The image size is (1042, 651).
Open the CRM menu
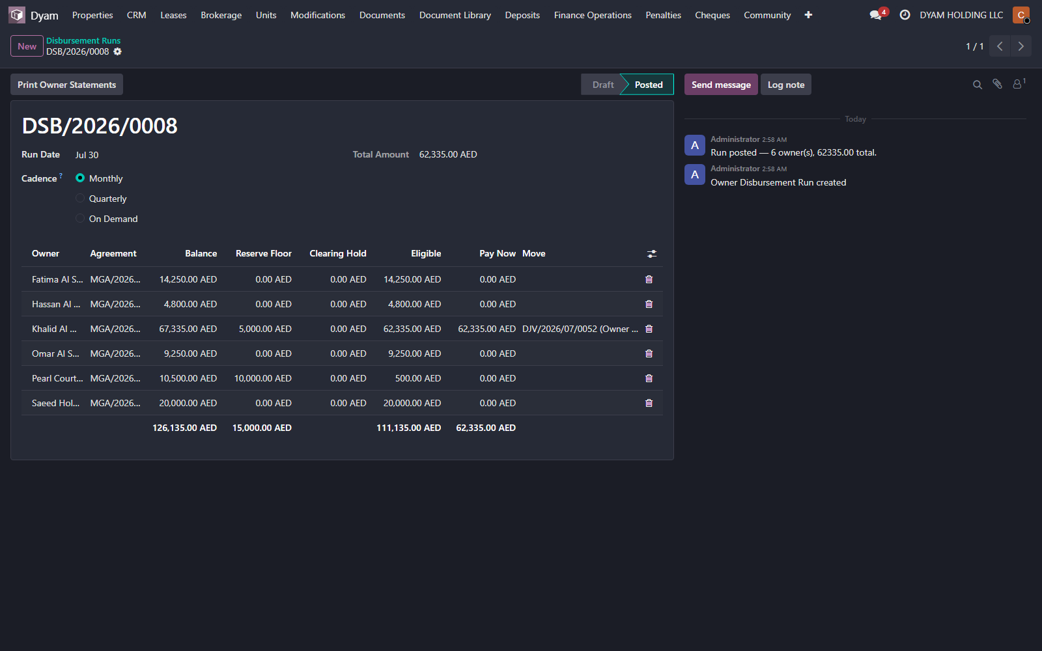[x=136, y=15]
